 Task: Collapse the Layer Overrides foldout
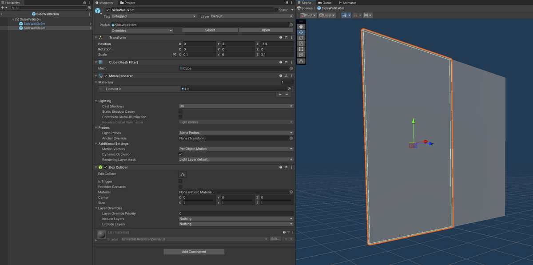tap(96, 208)
